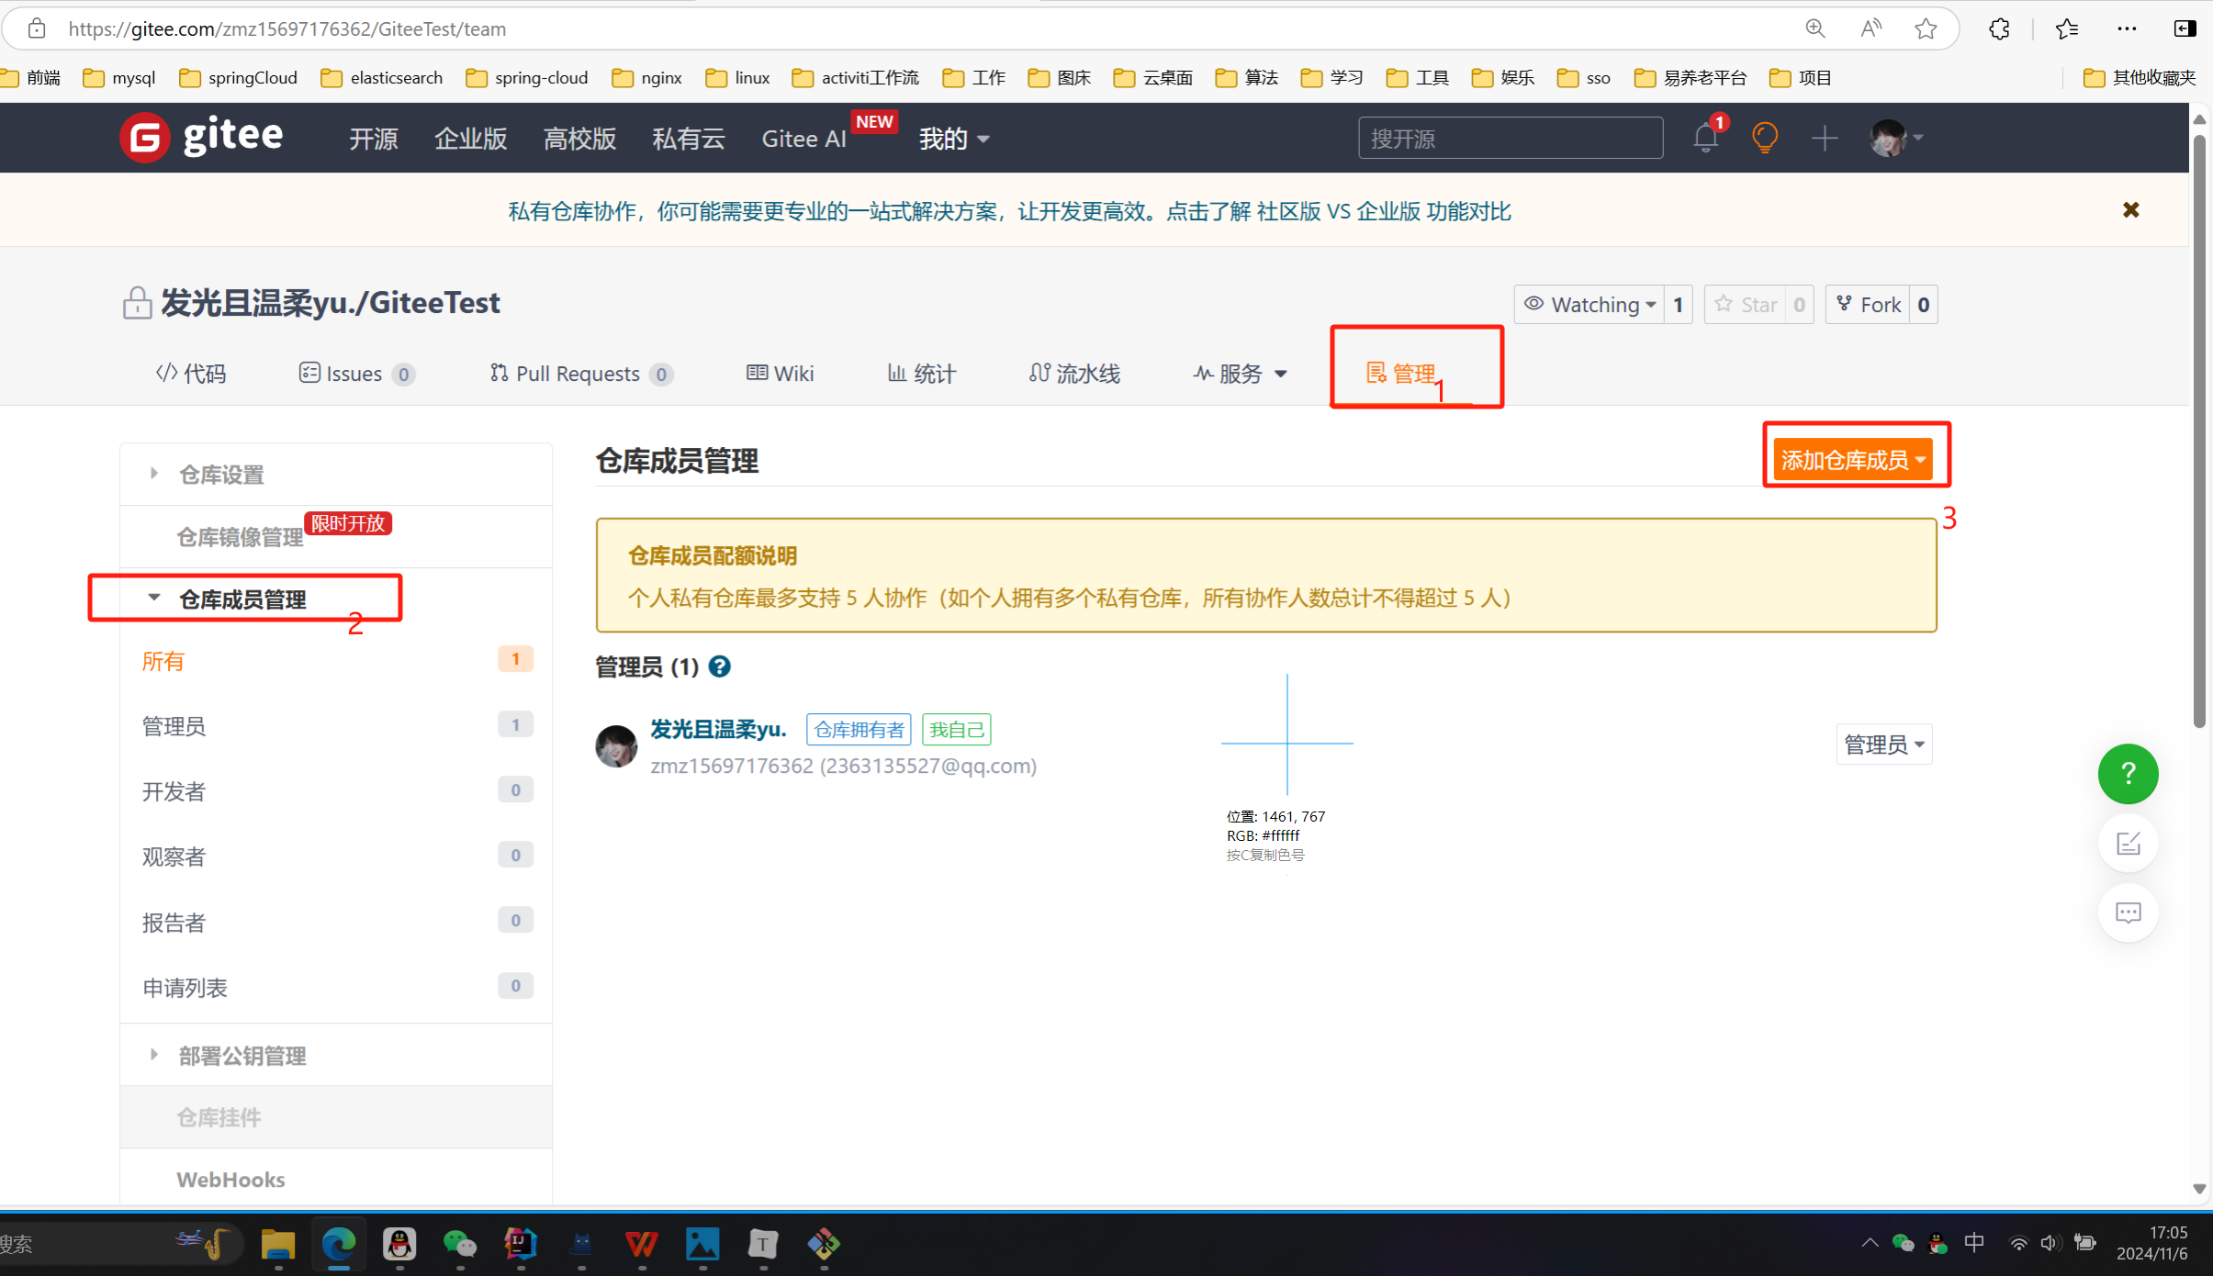Open the 管理 tab
The image size is (2213, 1276).
(x=1401, y=374)
